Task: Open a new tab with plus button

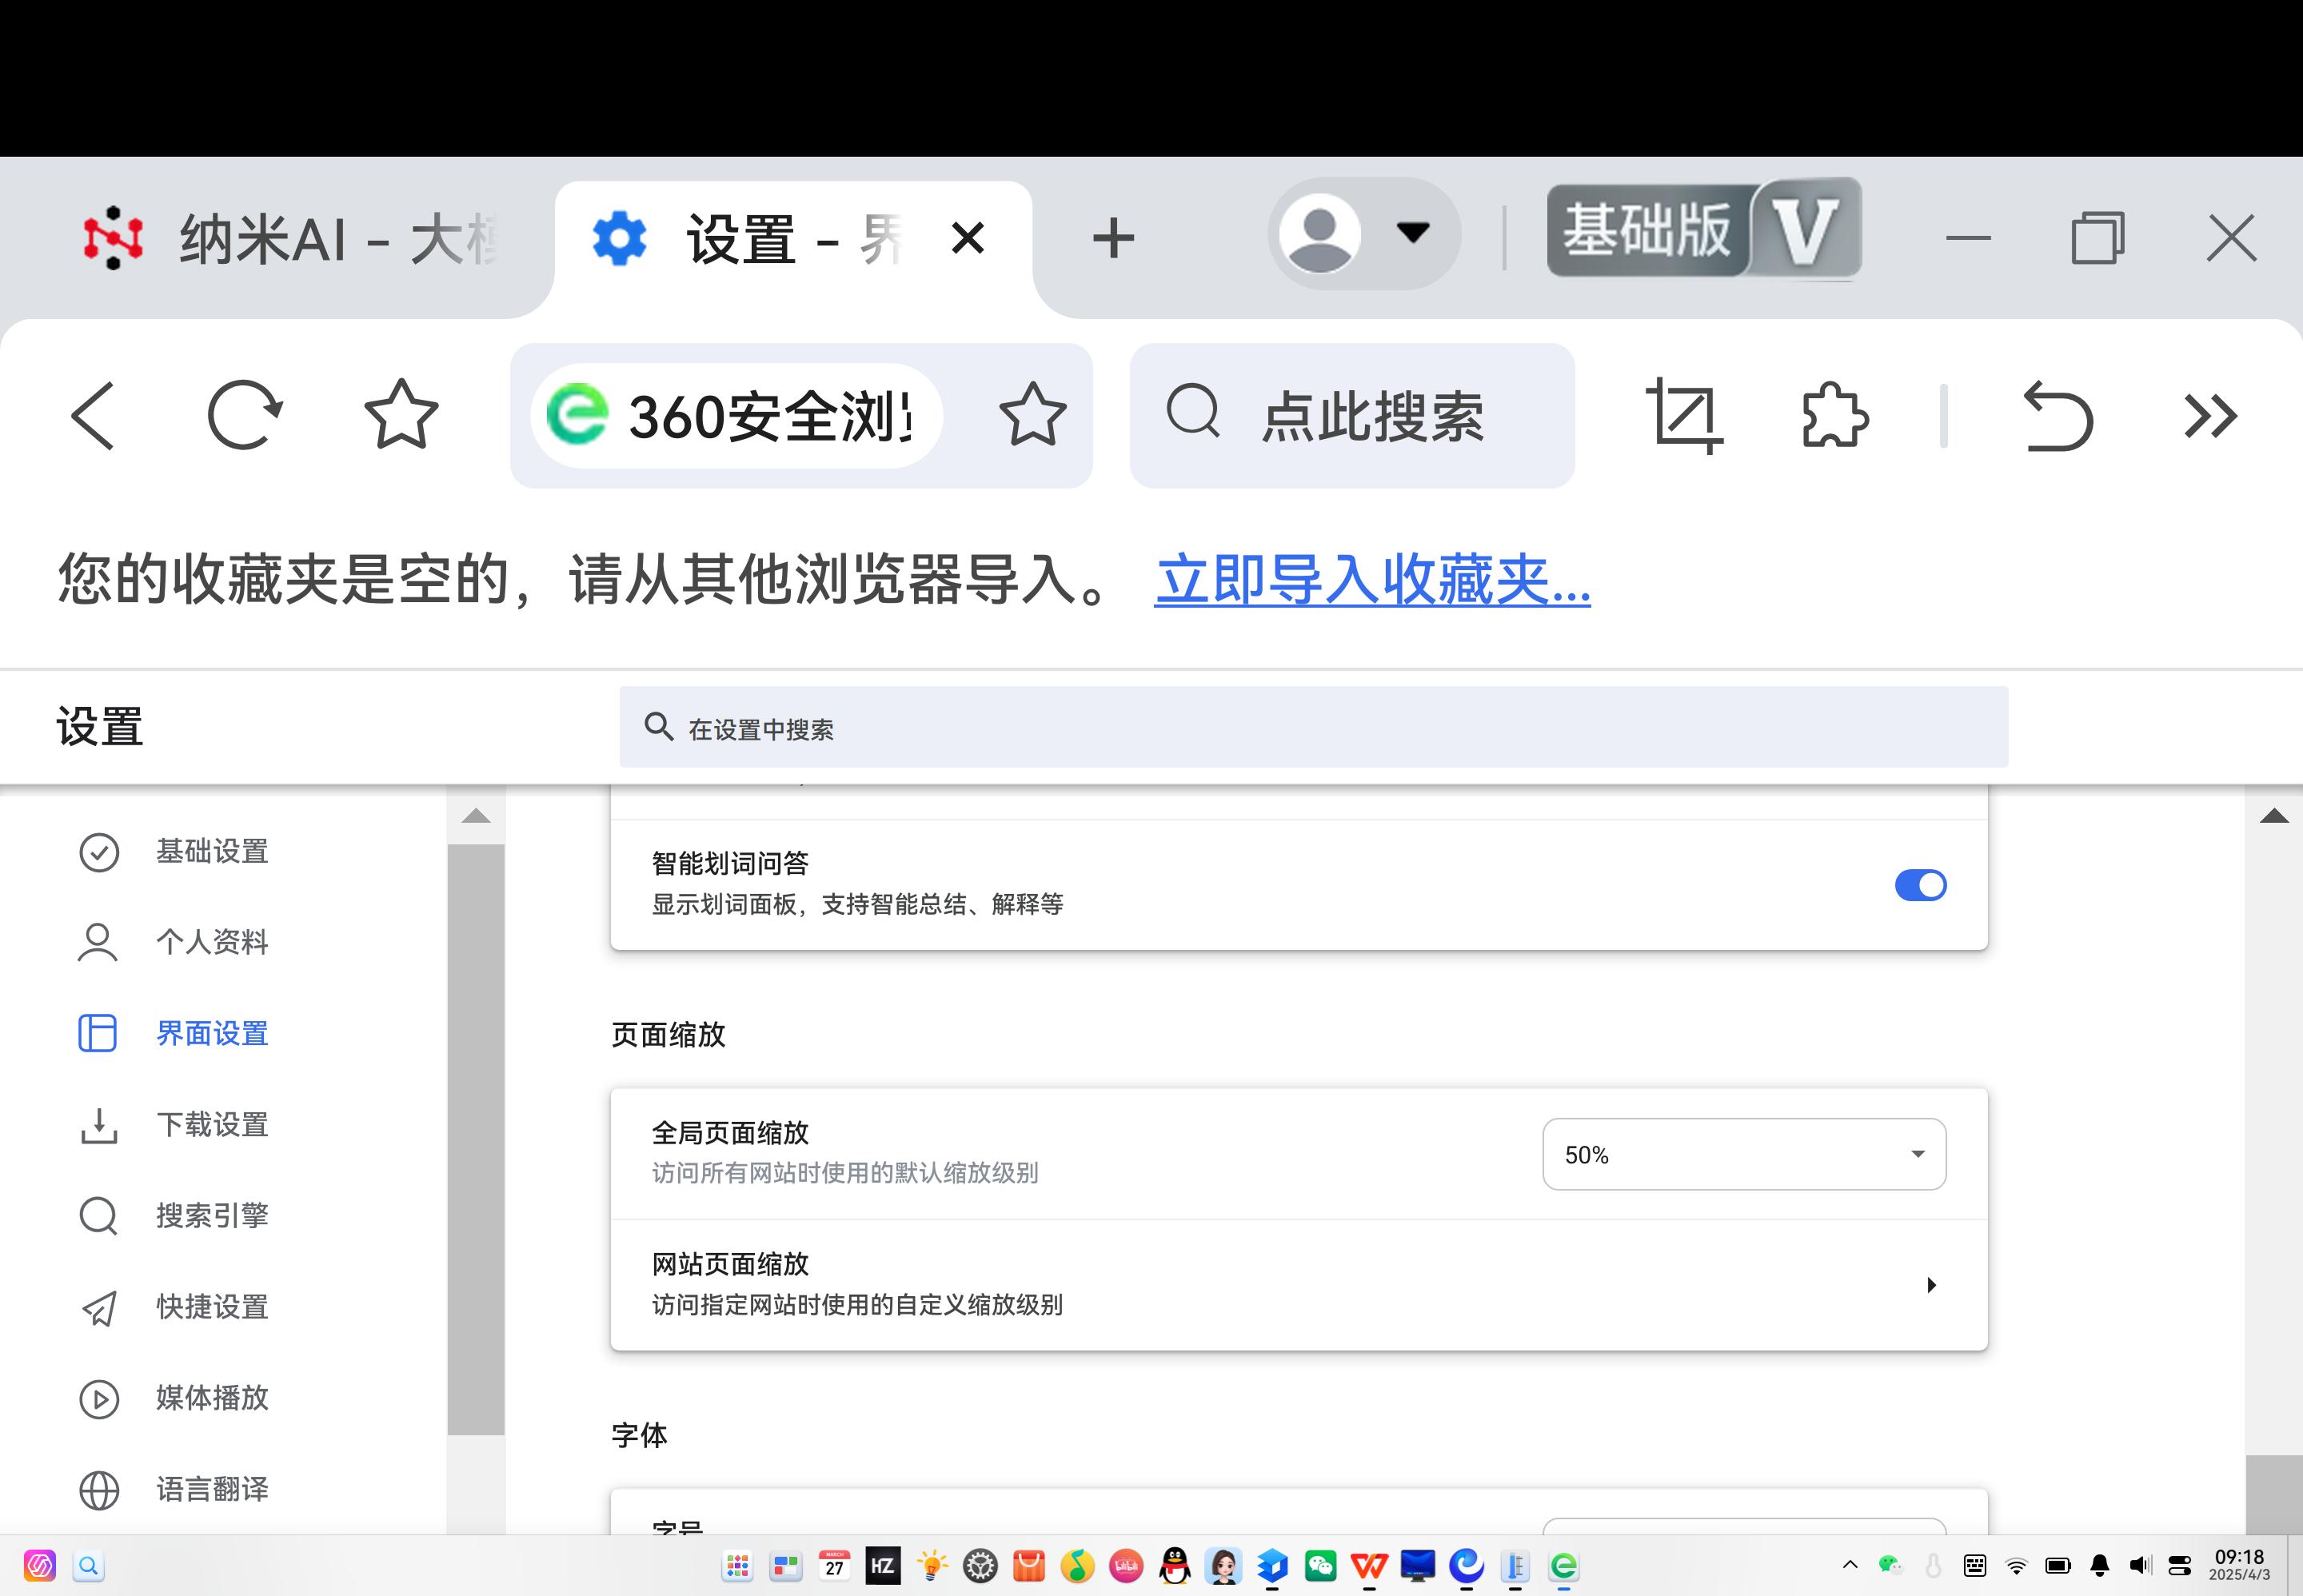Action: click(x=1113, y=239)
